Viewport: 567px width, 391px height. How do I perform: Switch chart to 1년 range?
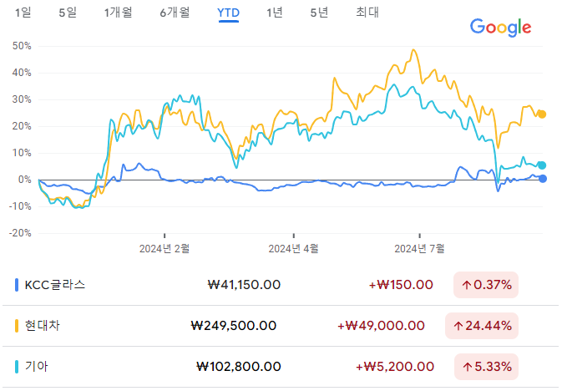click(x=275, y=13)
